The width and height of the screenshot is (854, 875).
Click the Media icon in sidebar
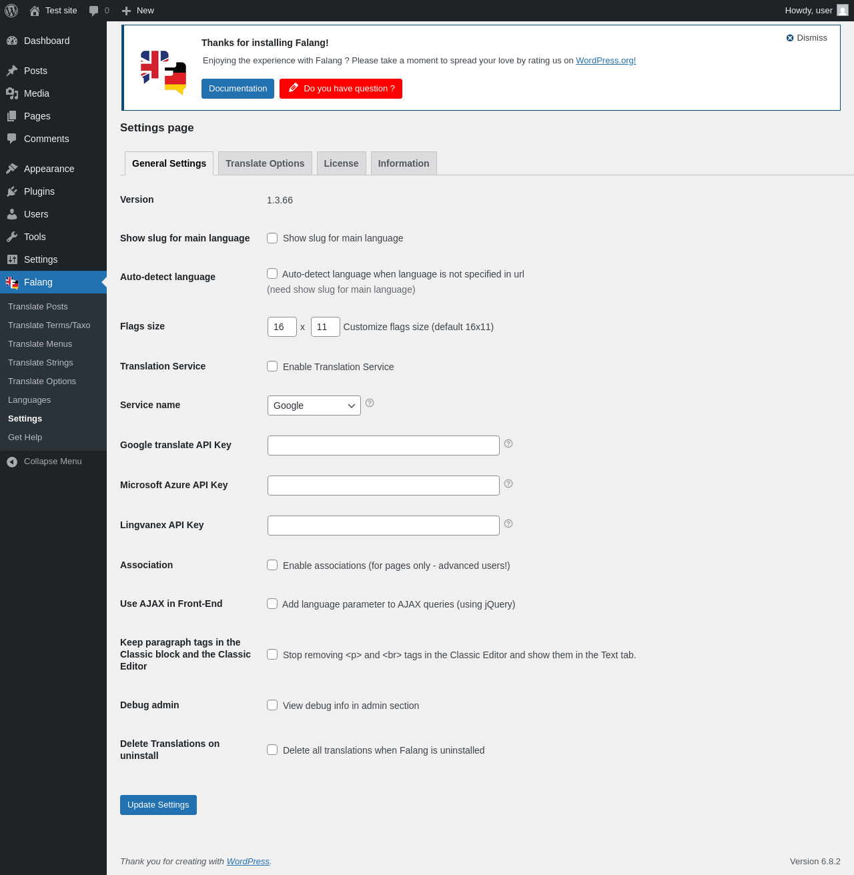click(12, 93)
